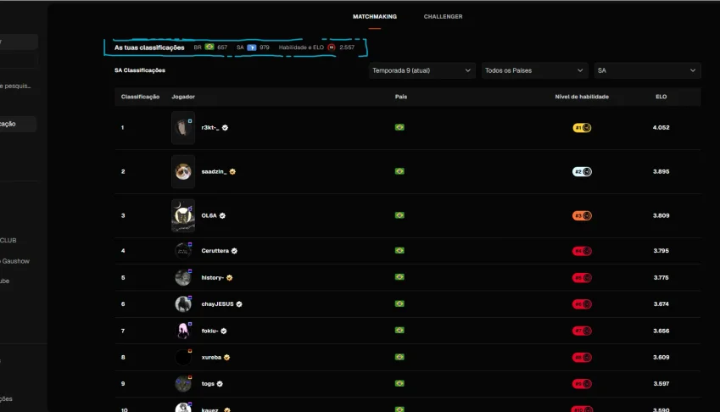Click the As tuas classificações label

pyautogui.click(x=149, y=47)
